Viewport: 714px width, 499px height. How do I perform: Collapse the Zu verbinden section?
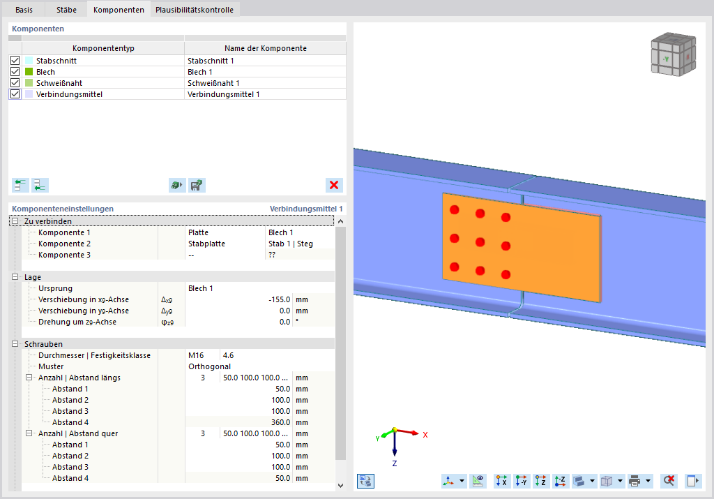click(15, 221)
